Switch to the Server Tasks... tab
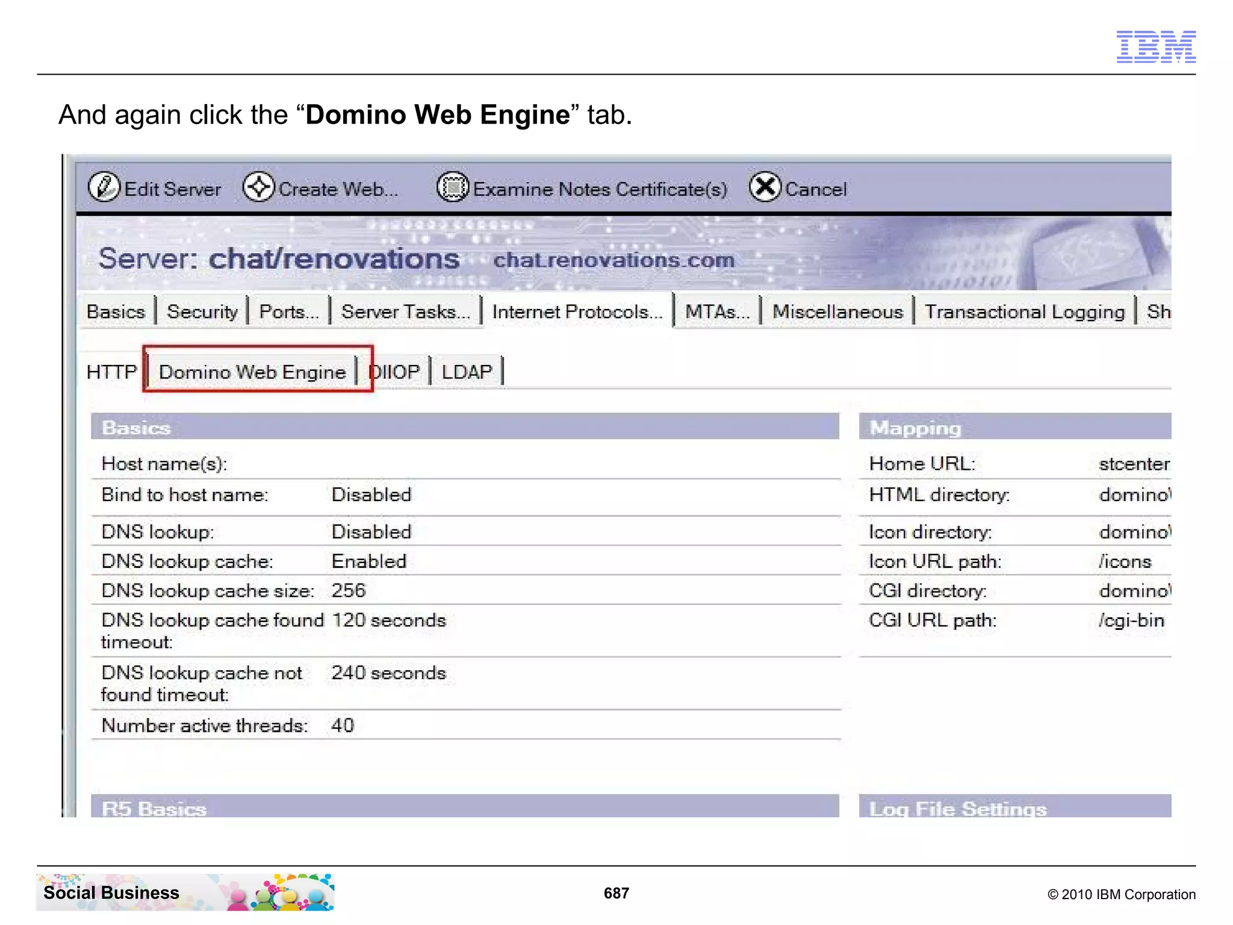 click(x=406, y=312)
